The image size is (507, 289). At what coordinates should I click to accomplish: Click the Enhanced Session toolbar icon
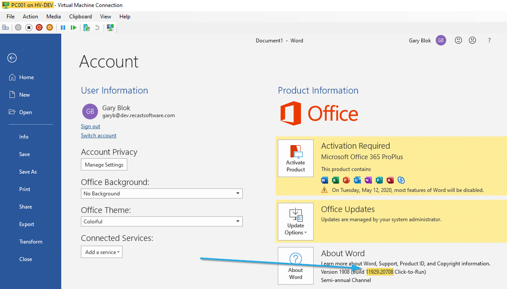pos(110,28)
